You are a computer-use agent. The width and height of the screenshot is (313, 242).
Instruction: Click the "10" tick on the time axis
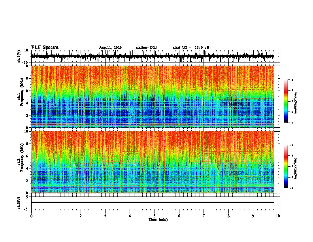[278, 216]
